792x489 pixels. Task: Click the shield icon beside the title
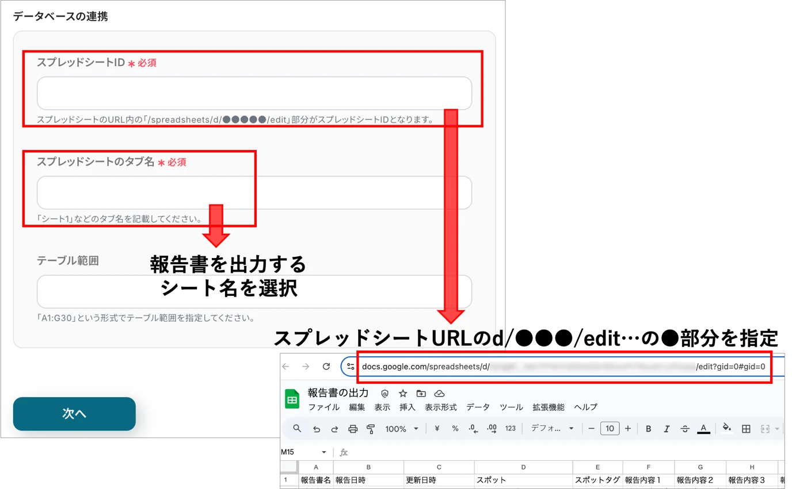click(x=385, y=393)
